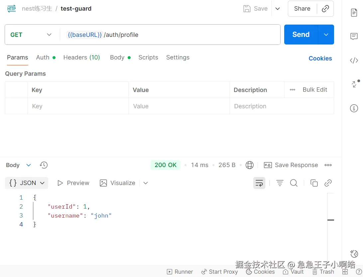Open the Headers (10) tab
363x277 pixels.
[x=81, y=57]
